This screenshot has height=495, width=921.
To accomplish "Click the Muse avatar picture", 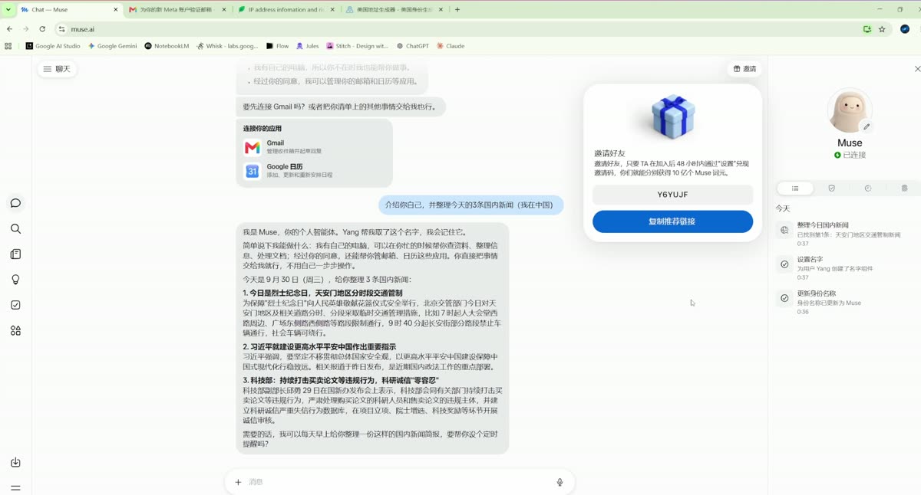I will [x=850, y=111].
